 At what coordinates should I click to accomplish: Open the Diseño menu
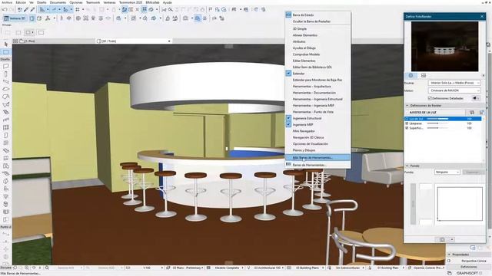pyautogui.click(x=42, y=2)
